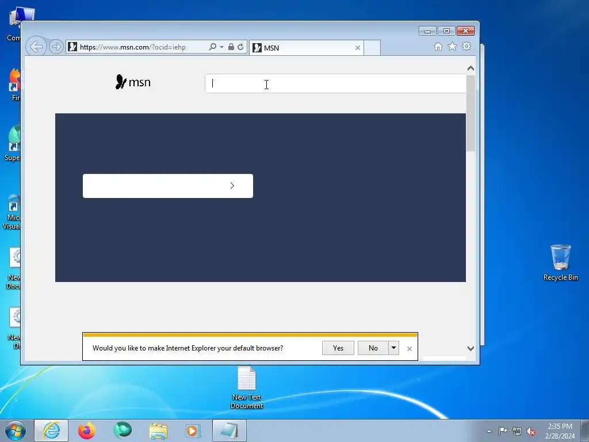
Task: Open Favorites star icon
Action: (x=452, y=46)
